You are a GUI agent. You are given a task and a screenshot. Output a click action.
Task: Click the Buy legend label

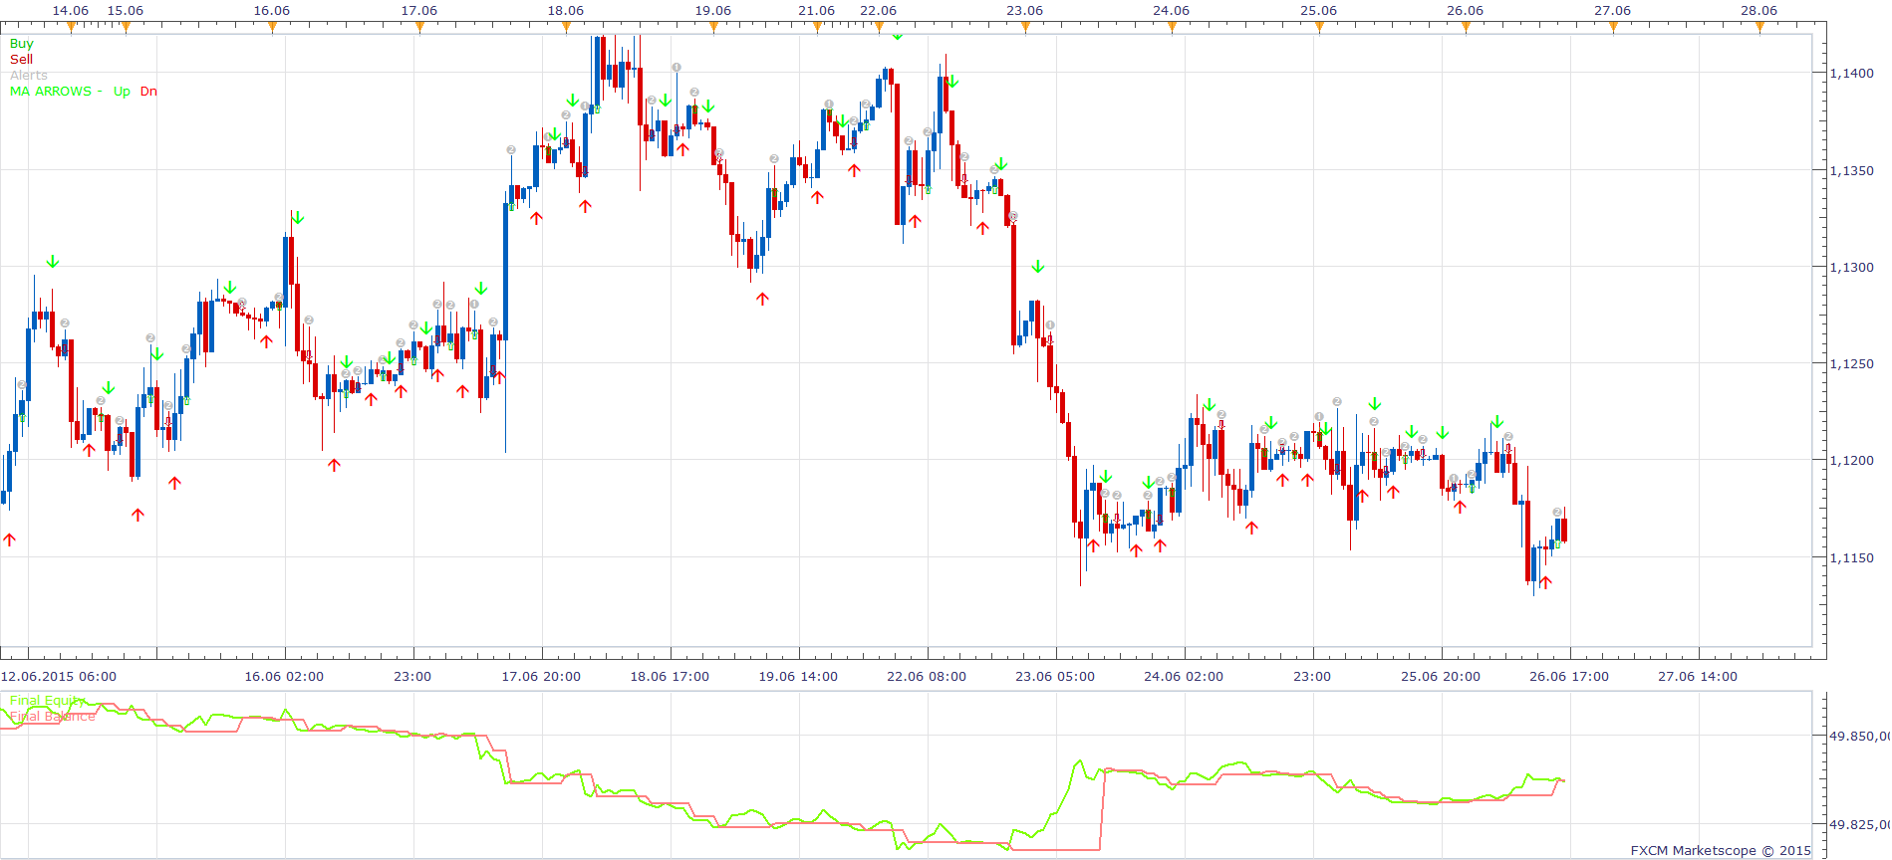tap(21, 44)
